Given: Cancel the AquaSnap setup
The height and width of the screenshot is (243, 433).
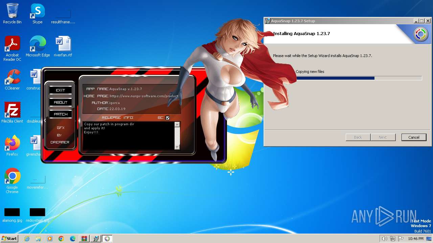Looking at the screenshot, I should point(414,137).
